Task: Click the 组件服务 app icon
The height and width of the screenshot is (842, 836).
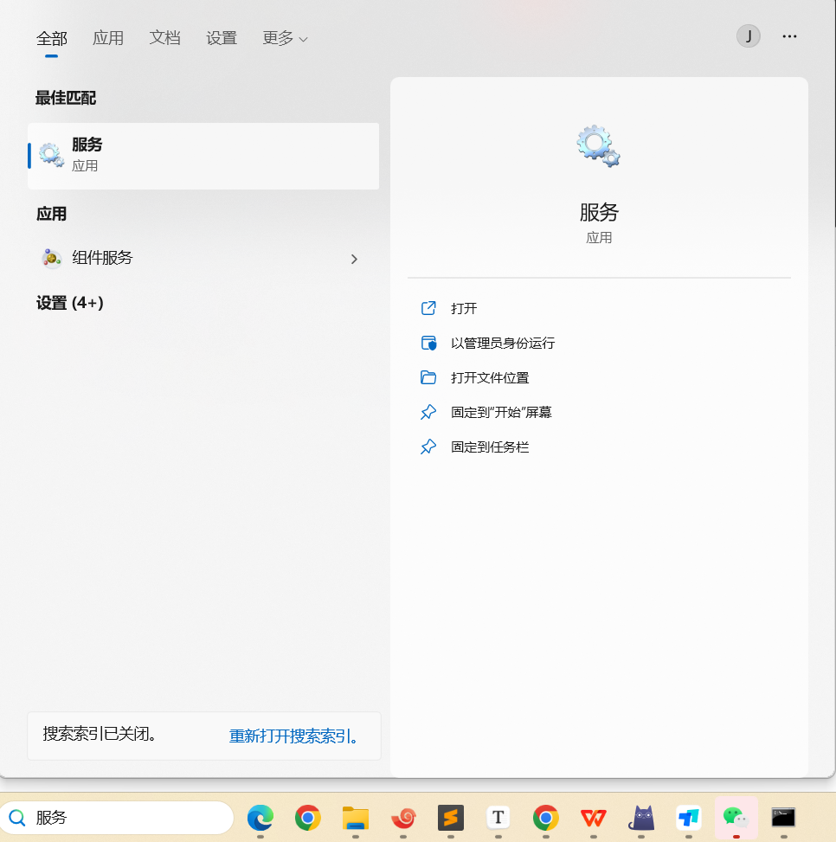Action: pos(52,258)
